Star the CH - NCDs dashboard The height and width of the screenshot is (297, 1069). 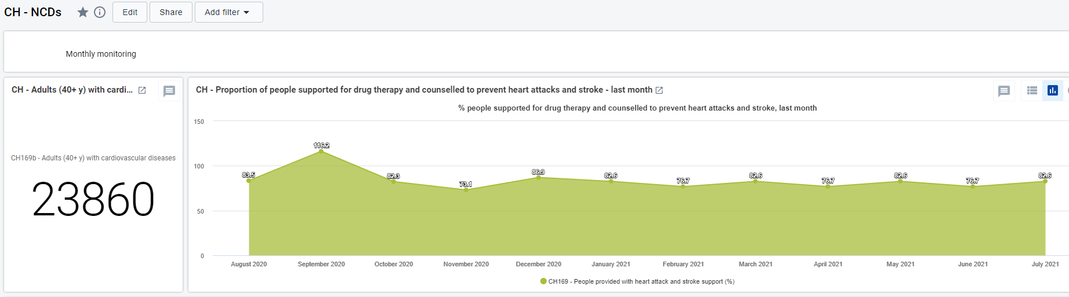coord(83,12)
